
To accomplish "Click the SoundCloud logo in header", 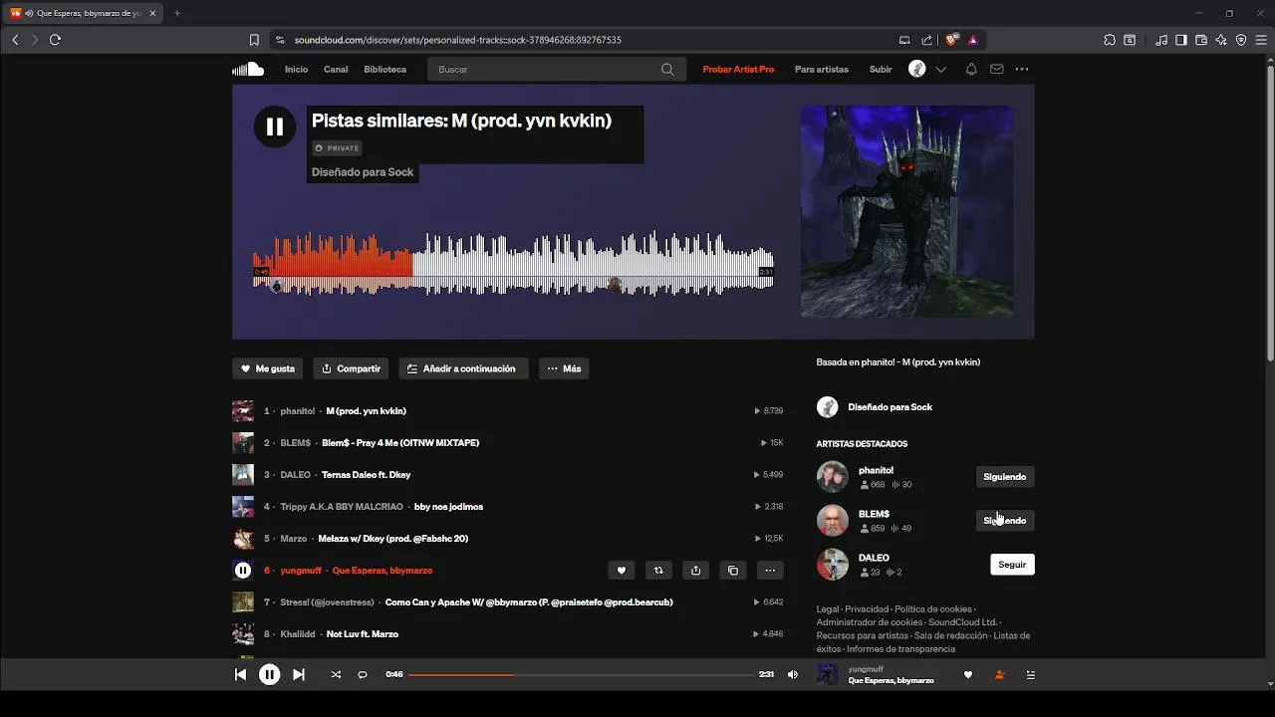I will coord(248,69).
